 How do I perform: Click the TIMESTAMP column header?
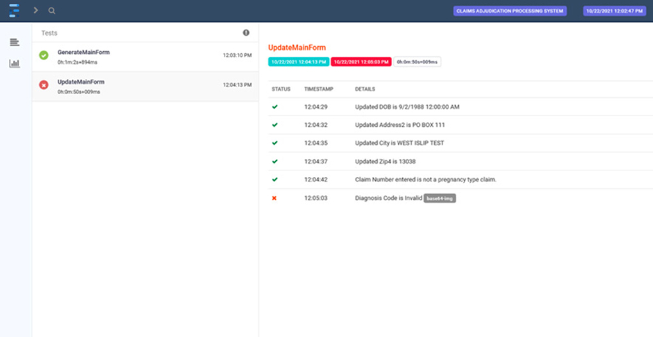319,89
